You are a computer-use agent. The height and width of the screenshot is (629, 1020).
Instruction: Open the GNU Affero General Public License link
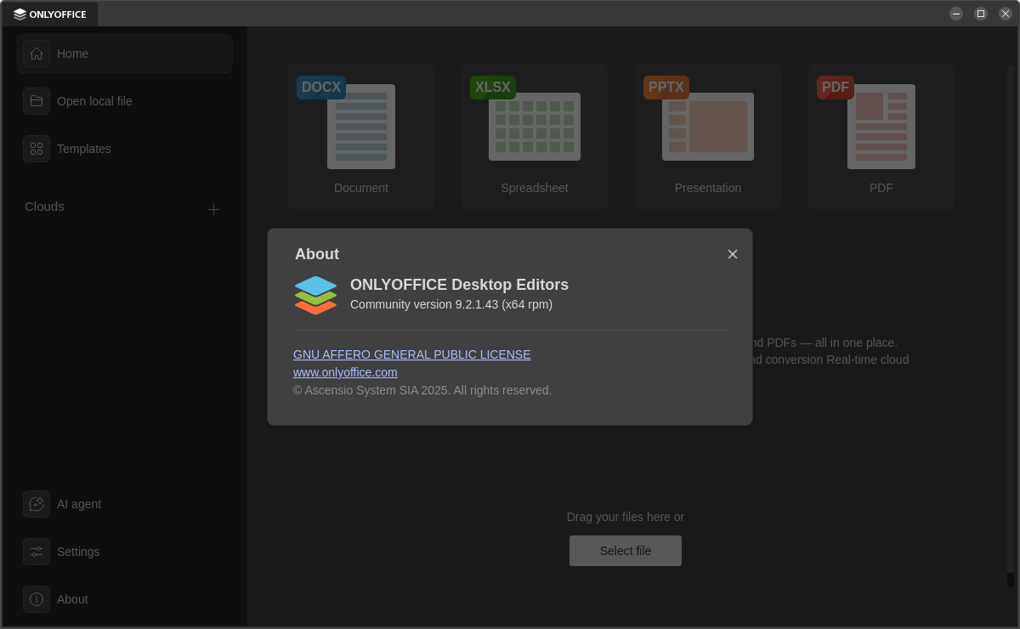coord(411,354)
